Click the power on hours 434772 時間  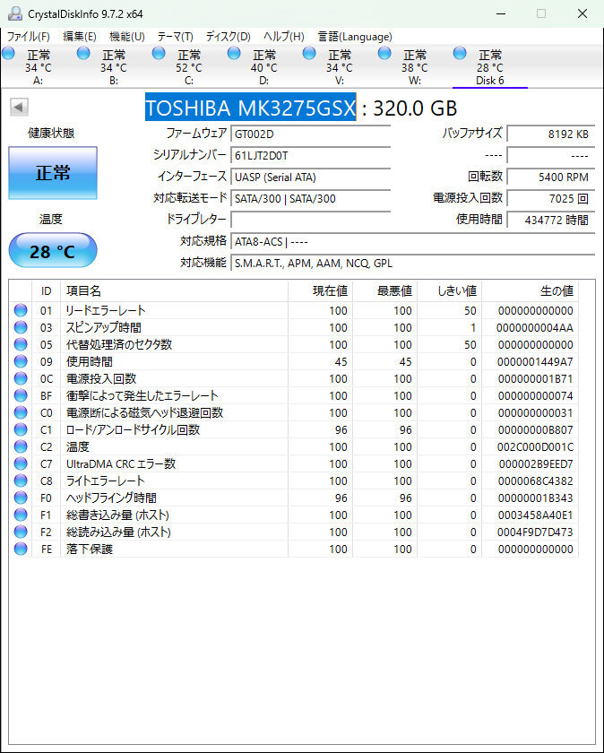(551, 220)
